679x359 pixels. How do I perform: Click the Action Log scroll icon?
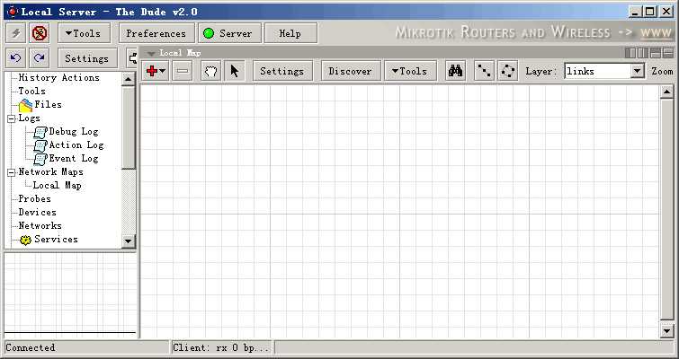point(40,145)
